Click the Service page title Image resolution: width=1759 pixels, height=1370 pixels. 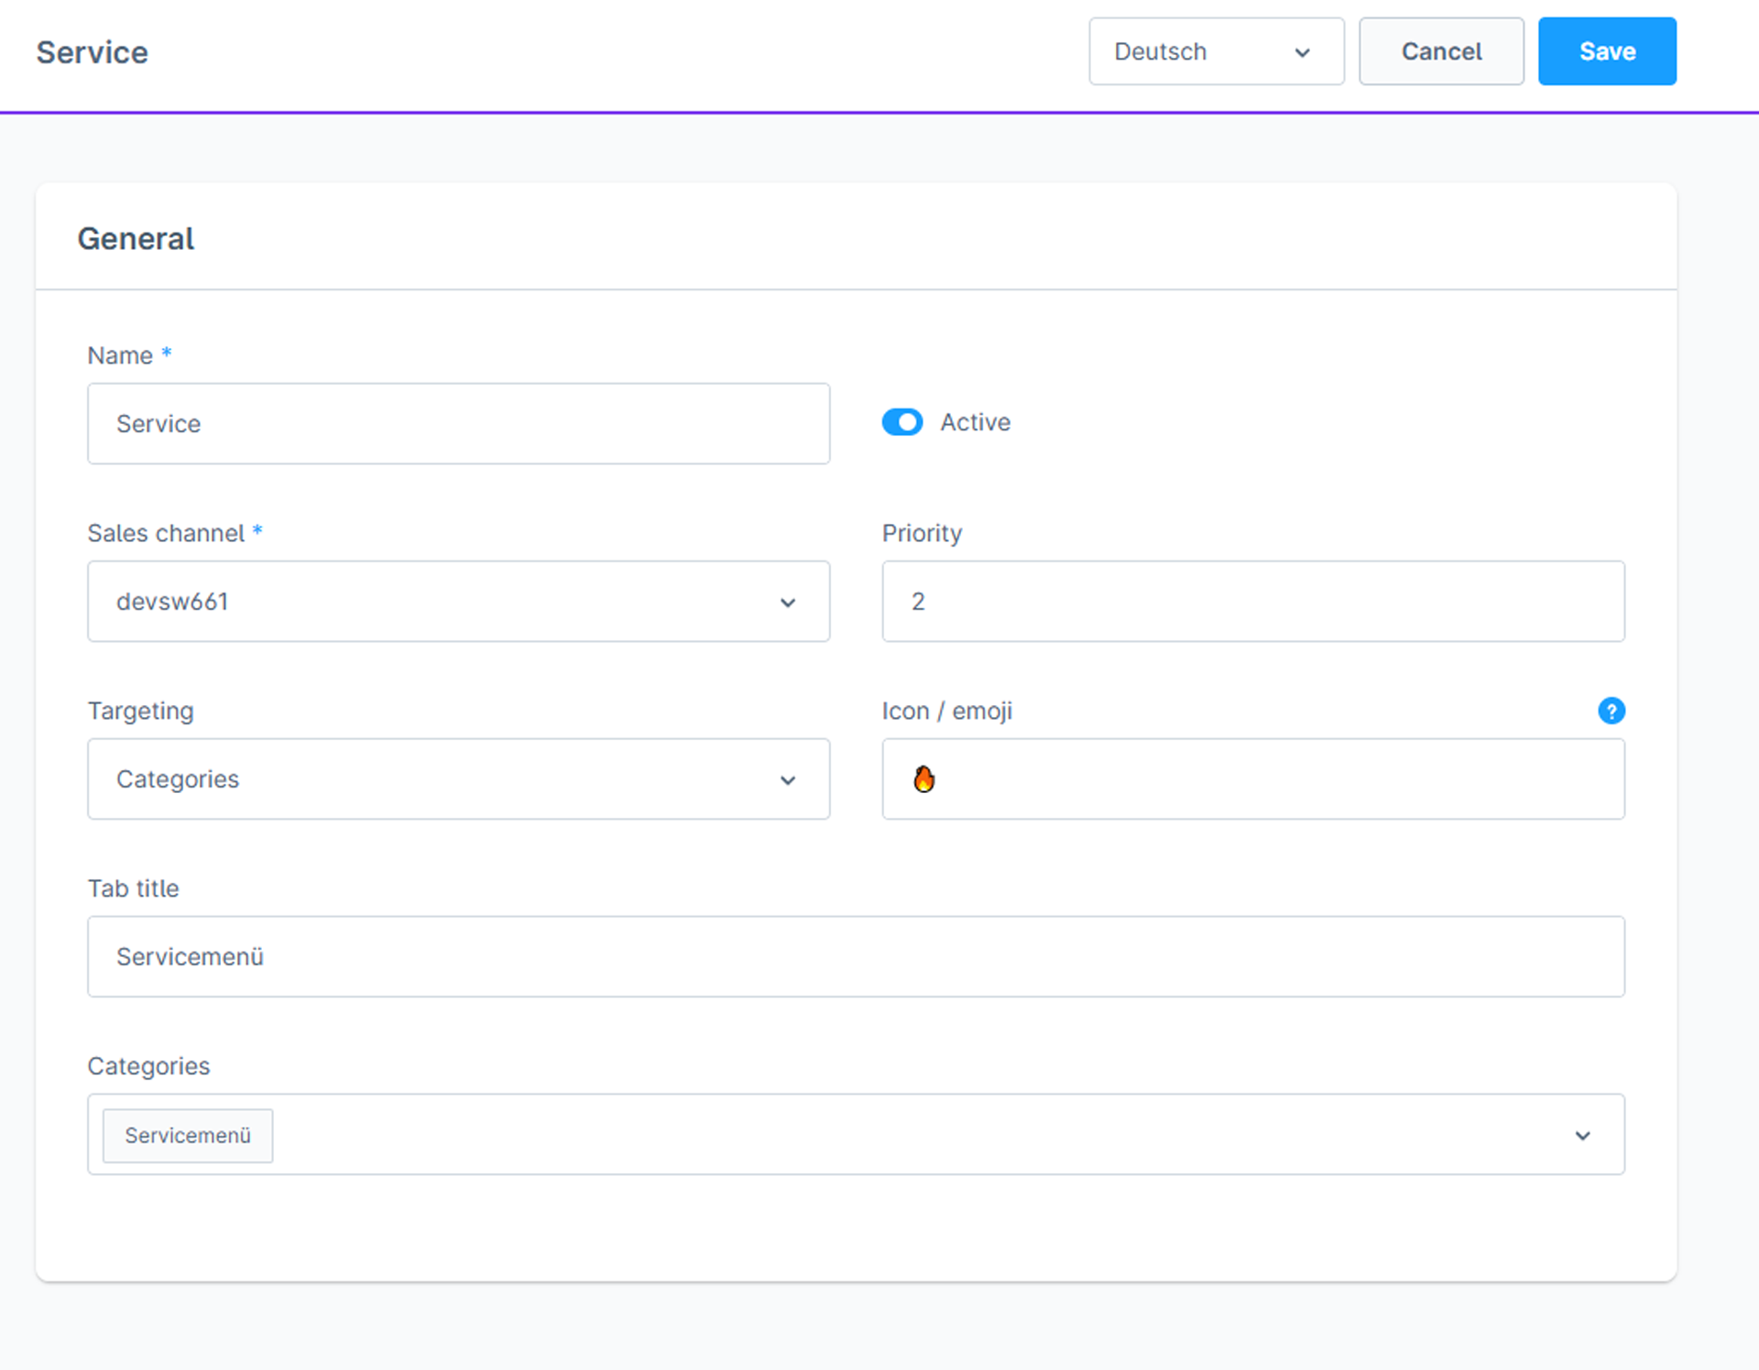click(x=92, y=52)
